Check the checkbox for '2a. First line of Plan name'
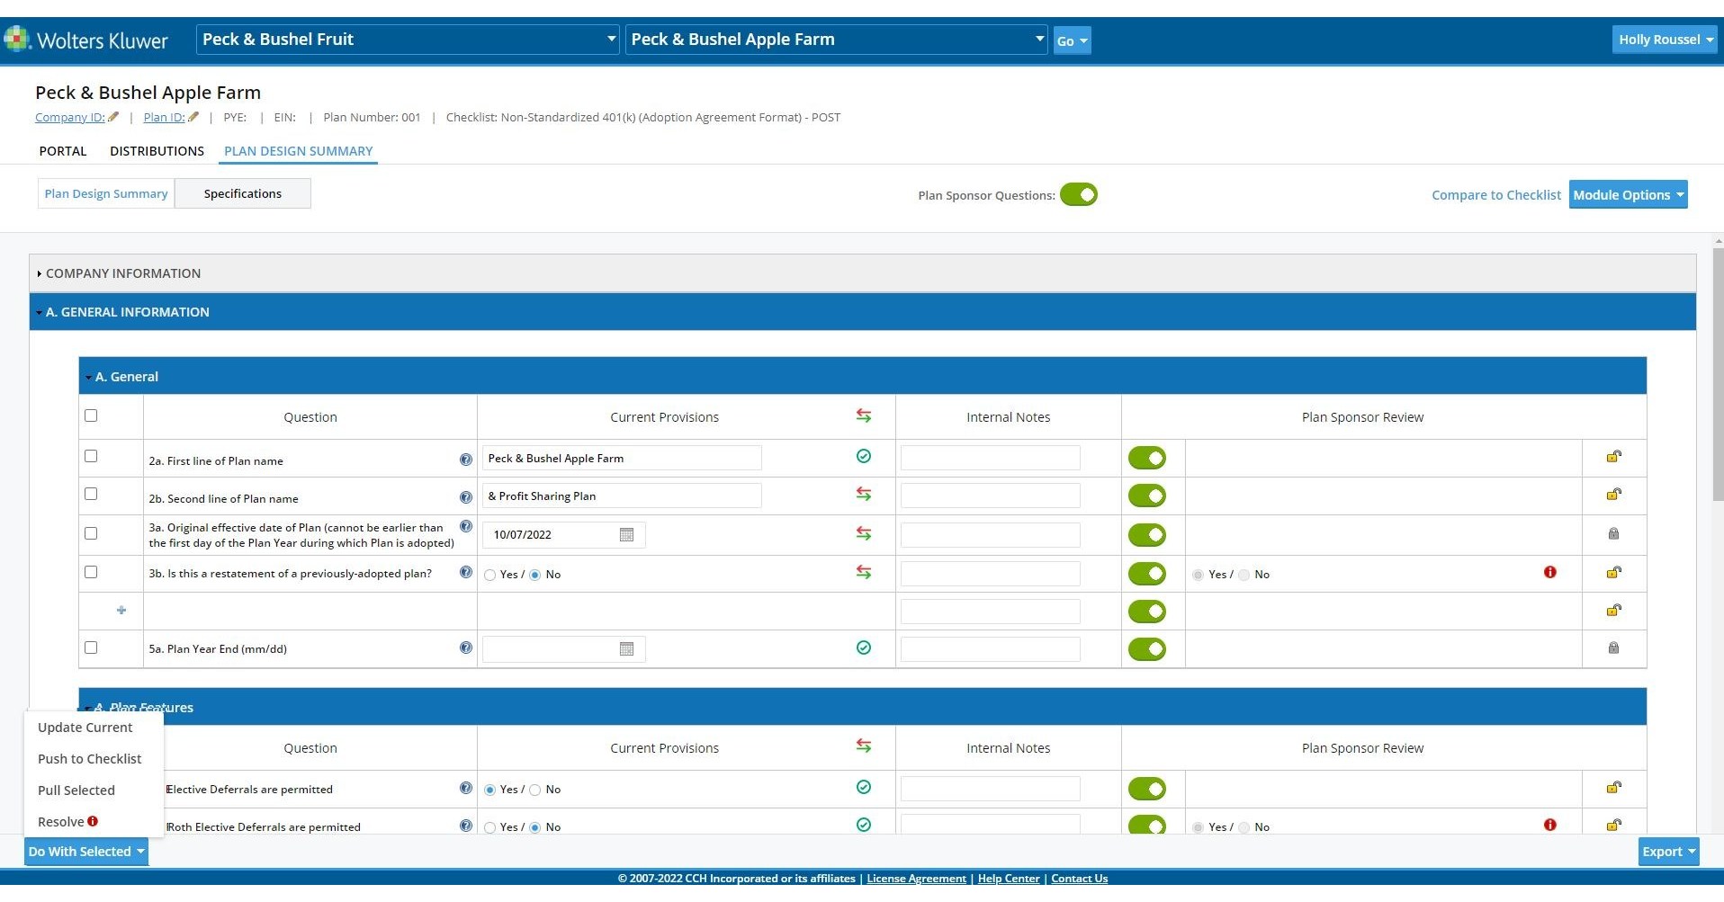Viewport: 1724px width, 902px height. point(90,456)
